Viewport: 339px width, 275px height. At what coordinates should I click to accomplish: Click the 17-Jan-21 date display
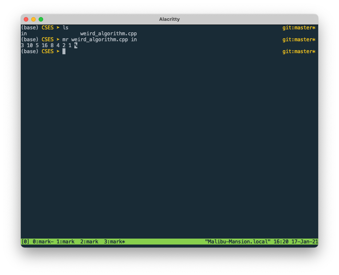[305, 241]
